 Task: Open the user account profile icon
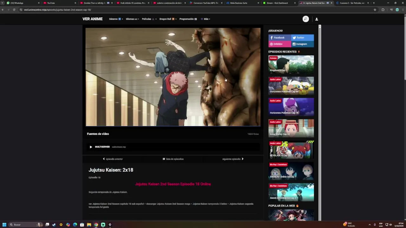[317, 19]
